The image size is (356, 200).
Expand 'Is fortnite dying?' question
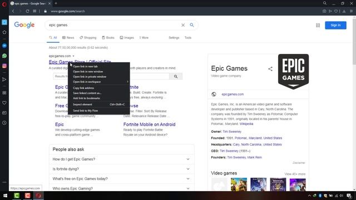point(122,169)
